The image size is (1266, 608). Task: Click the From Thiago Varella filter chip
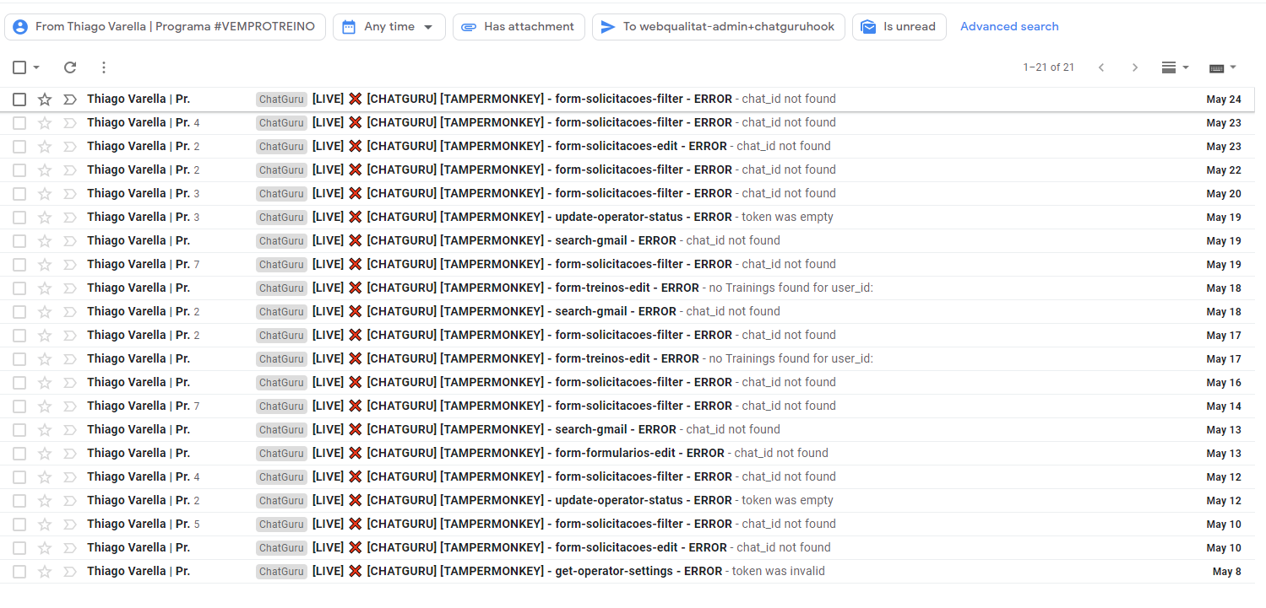(166, 27)
